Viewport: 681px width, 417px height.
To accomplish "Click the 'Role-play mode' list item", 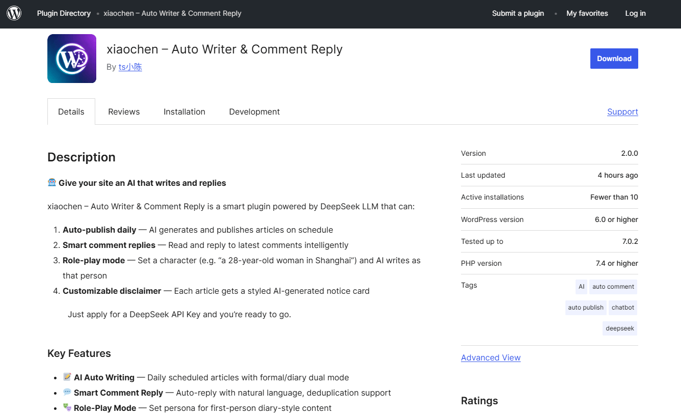I will click(241, 268).
